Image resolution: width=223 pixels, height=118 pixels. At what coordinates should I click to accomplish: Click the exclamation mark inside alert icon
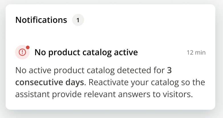point(22,52)
